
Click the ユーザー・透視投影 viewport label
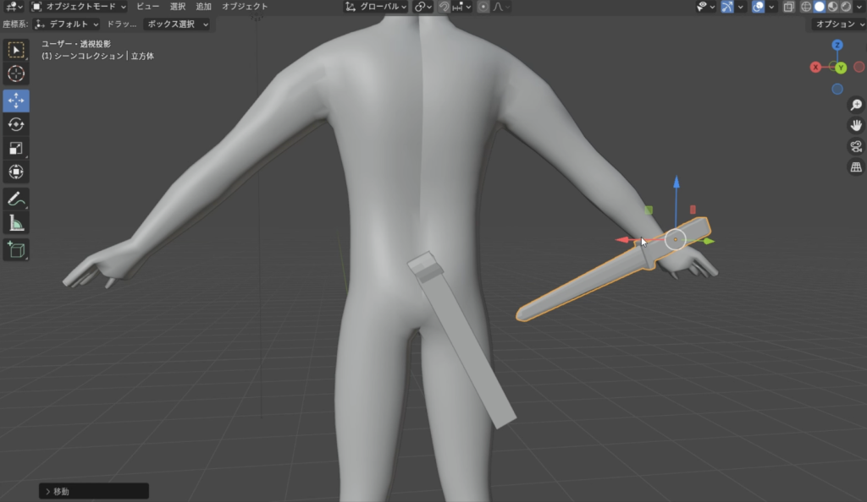76,44
